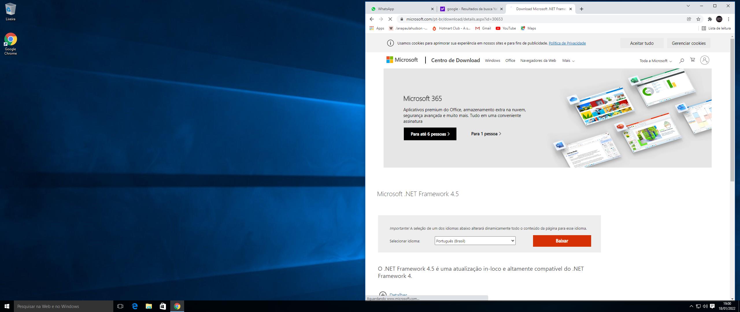Click the Microsoft search magnifier icon
The width and height of the screenshot is (740, 312).
click(681, 61)
